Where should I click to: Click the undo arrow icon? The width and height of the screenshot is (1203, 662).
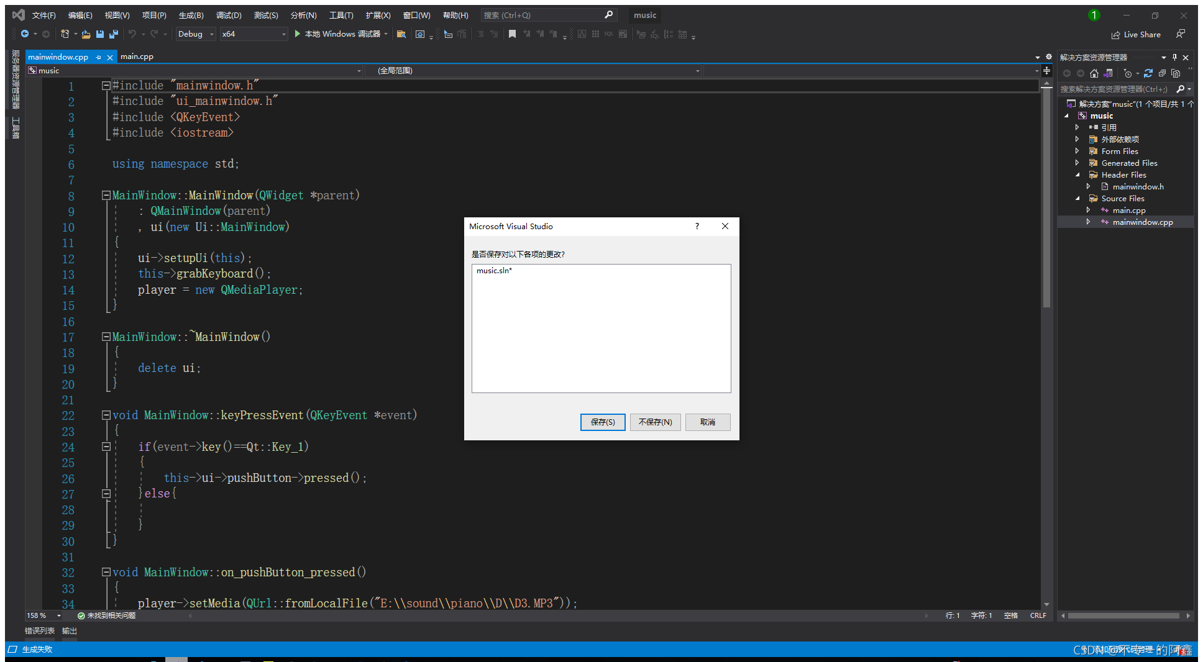tap(132, 34)
